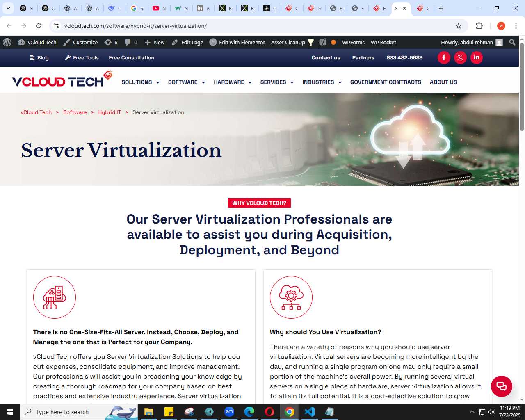Open Howdy, abdul rehman account menu
Viewport: 525px width, 420px height.
[472, 42]
